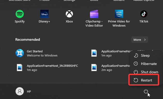This screenshot has height=99, width=163.
Task: Click the circular arrow icon beside Restart
Action: click(136, 80)
